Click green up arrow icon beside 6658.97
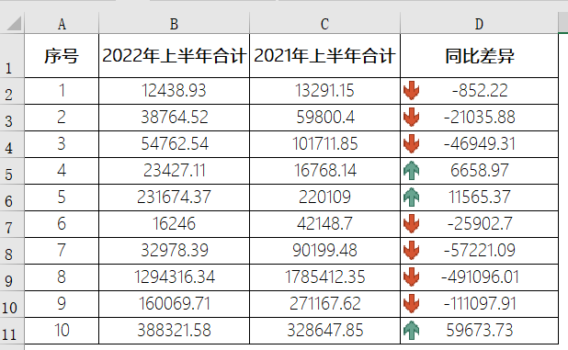This screenshot has width=568, height=350. (411, 171)
